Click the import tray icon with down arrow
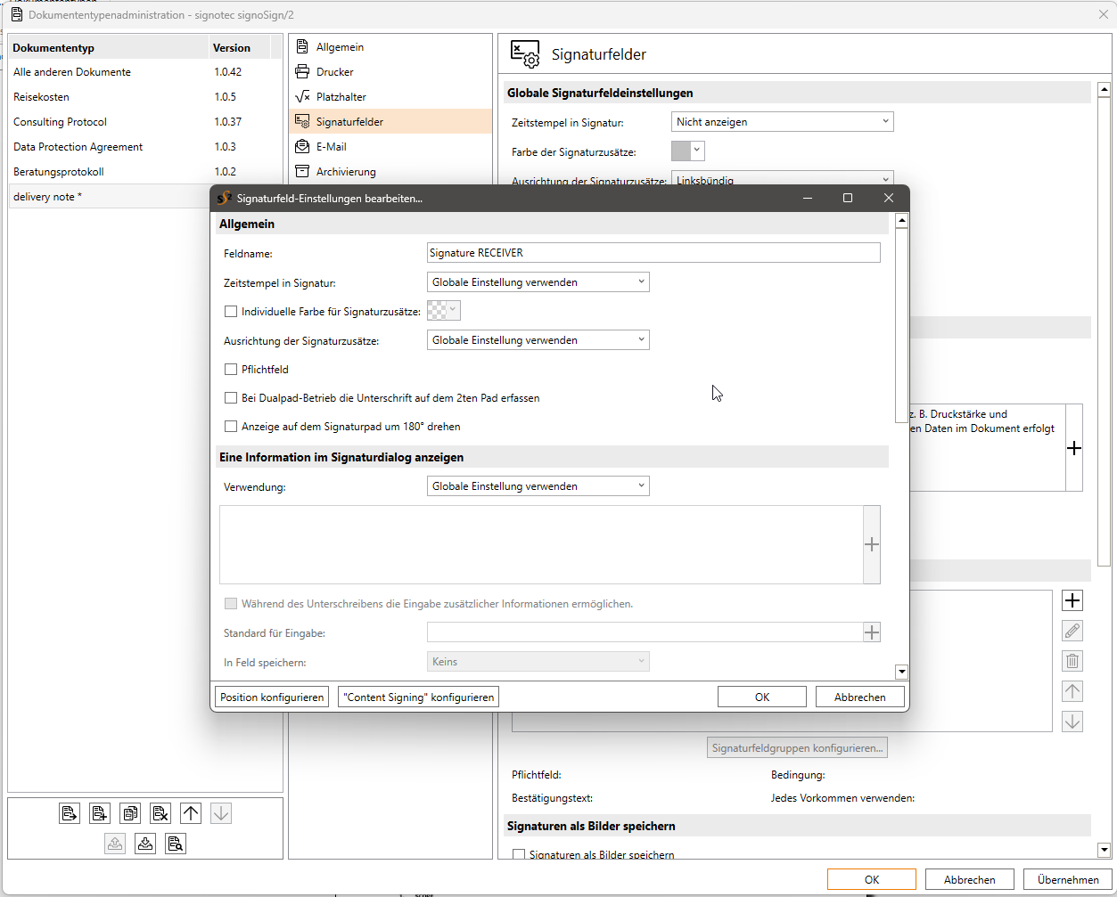The height and width of the screenshot is (897, 1117). (145, 844)
